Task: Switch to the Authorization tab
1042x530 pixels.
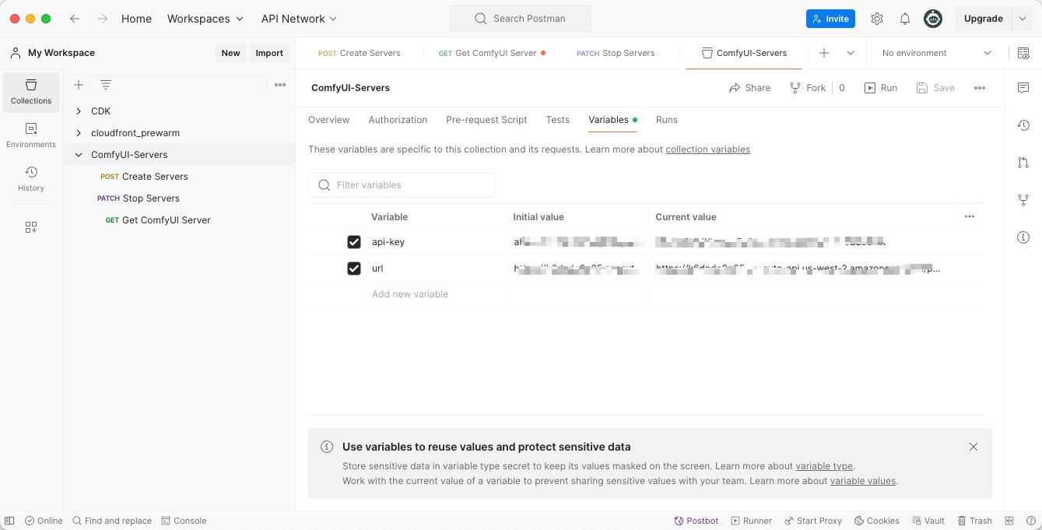Action: pos(398,120)
